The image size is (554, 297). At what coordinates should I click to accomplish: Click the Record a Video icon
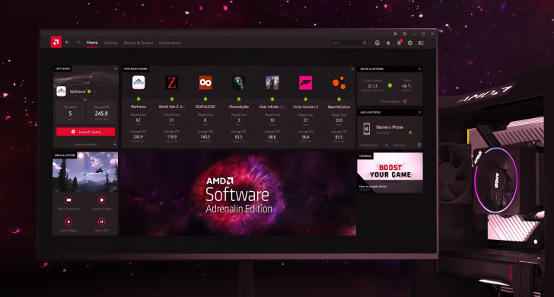(x=102, y=200)
